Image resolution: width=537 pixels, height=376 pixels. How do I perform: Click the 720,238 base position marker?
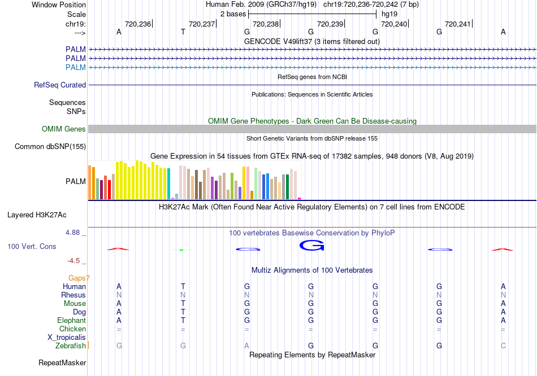point(266,24)
